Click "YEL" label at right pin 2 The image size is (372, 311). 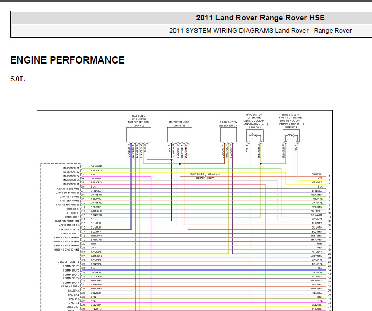320,178
